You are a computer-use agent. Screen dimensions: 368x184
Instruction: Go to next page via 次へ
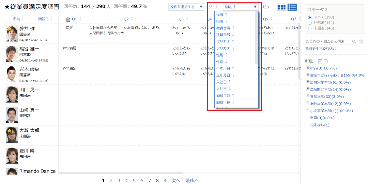pyautogui.click(x=176, y=180)
